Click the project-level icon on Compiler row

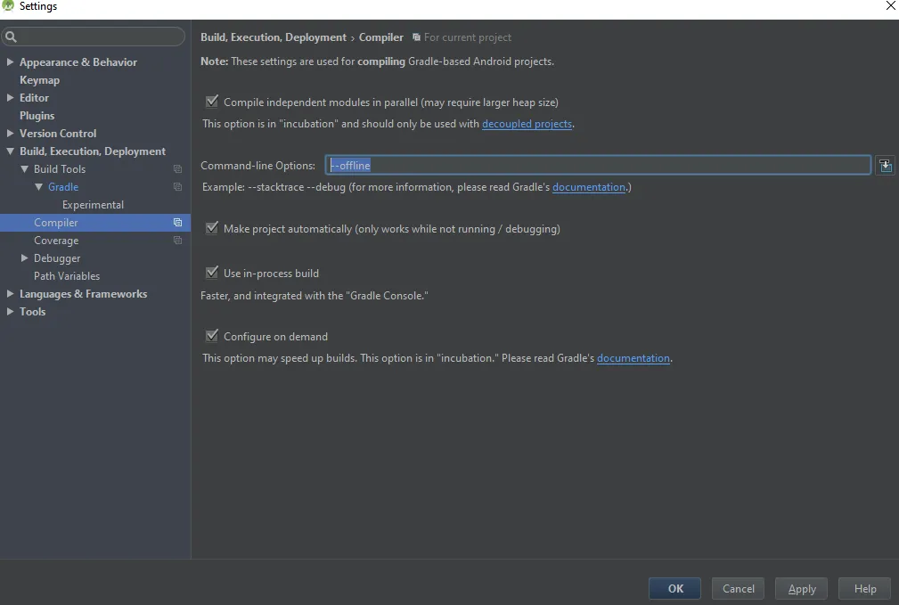click(x=177, y=223)
